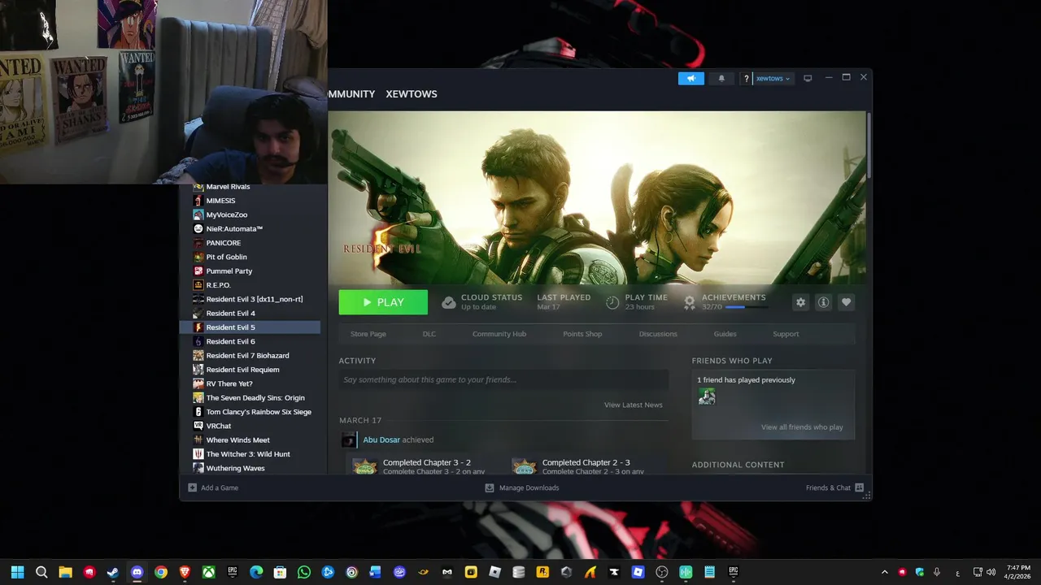
Task: Open the cloud status indicator
Action: click(481, 302)
